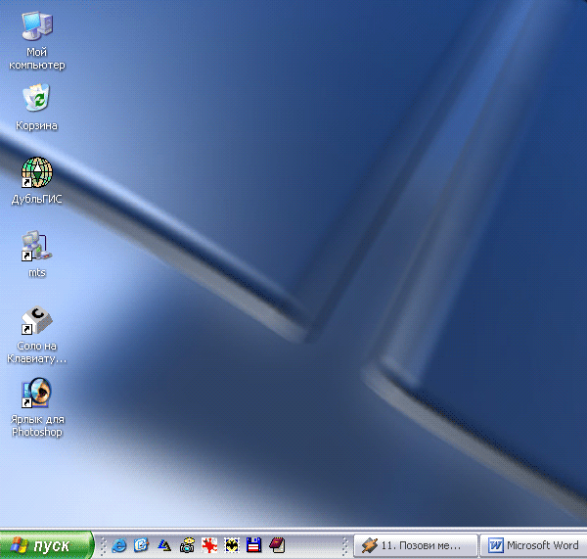This screenshot has height=559, width=587.
Task: Select the mts connection shortcut icon
Action: (x=36, y=246)
